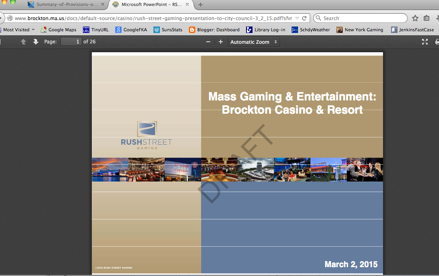Go to previous page in PDF viewer
The height and width of the screenshot is (276, 439).
point(23,42)
